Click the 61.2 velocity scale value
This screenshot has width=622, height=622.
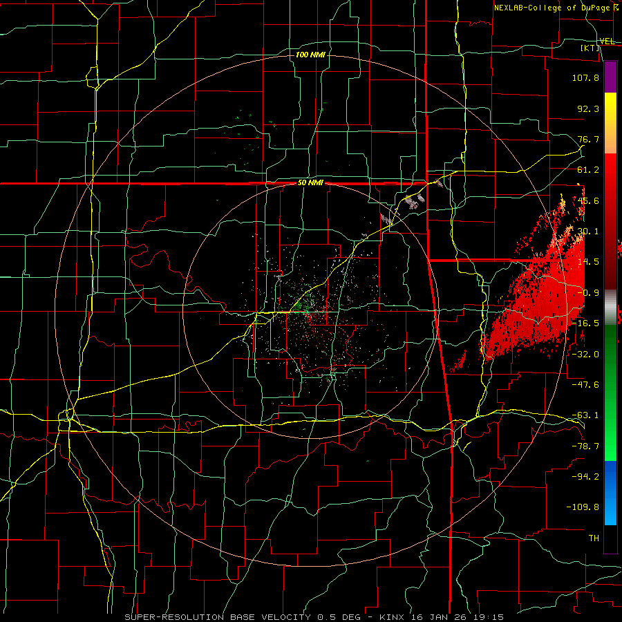point(588,170)
